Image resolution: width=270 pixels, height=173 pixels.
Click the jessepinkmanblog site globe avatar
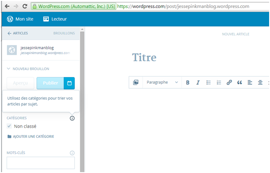click(12, 50)
